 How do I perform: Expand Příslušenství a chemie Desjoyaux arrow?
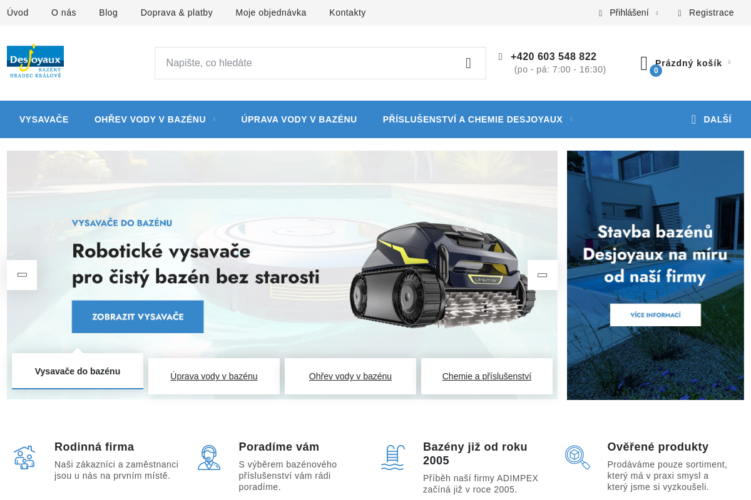[x=571, y=119]
